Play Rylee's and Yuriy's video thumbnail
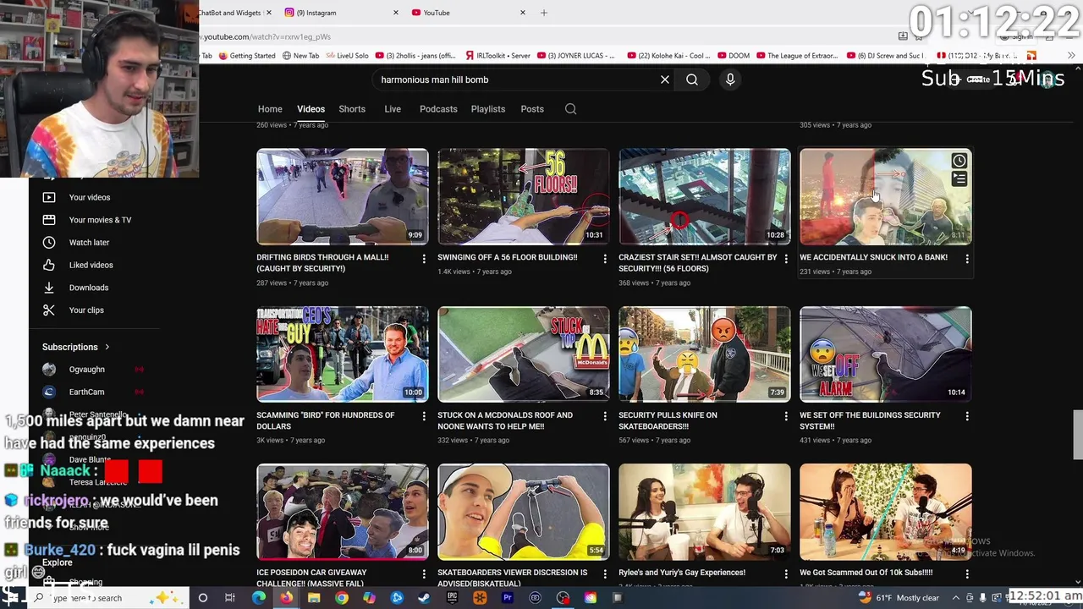 705,512
